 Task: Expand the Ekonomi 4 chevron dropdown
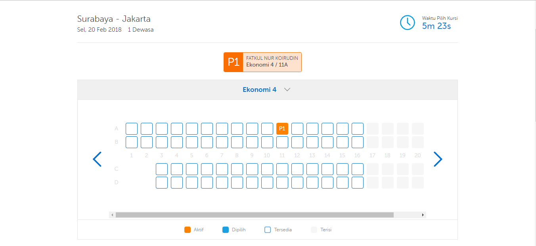287,90
